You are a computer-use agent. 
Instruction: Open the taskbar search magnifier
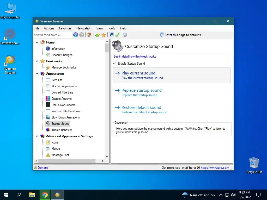pyautogui.click(x=19, y=195)
